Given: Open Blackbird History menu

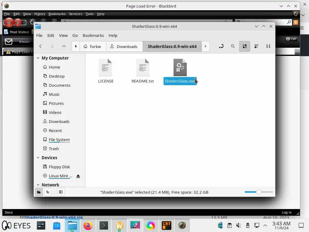Looking at the screenshot, I should click(40, 14).
